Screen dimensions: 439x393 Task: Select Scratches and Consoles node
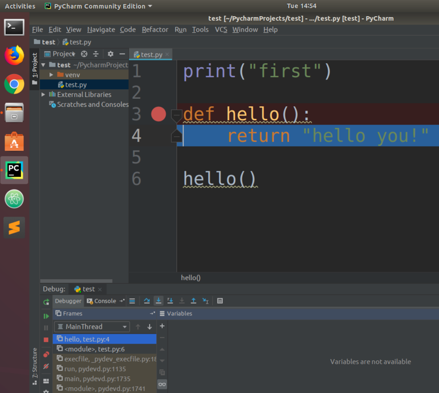point(89,104)
